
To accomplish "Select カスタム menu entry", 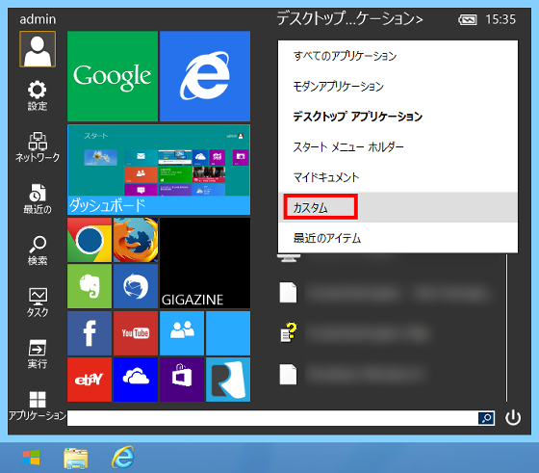I will pos(398,207).
